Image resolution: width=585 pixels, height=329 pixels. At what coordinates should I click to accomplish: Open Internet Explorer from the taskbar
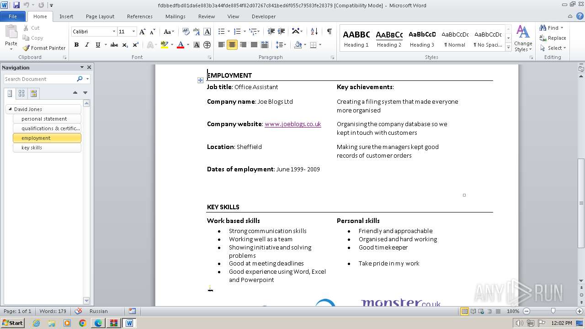[x=37, y=323]
